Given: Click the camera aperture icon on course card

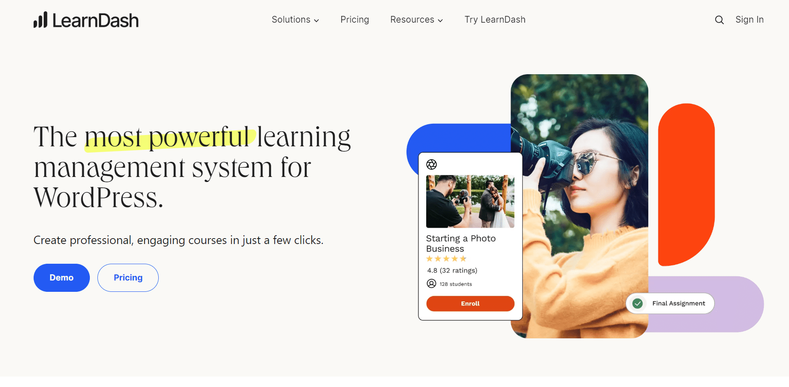Looking at the screenshot, I should pyautogui.click(x=432, y=164).
